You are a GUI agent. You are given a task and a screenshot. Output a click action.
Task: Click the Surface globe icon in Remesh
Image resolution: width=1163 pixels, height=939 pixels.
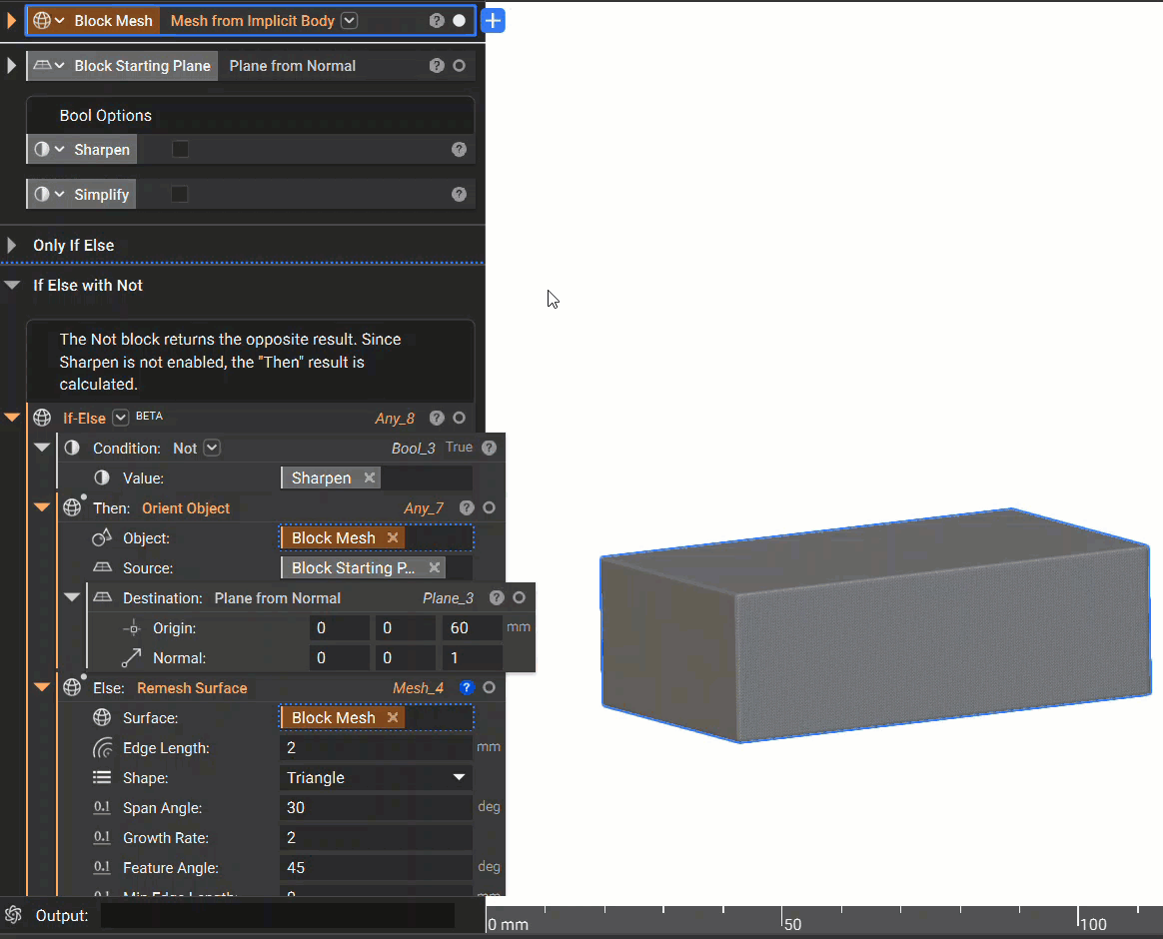tap(102, 717)
